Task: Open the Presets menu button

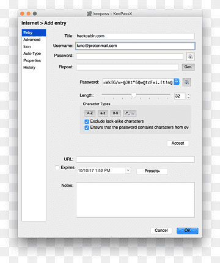Action: (x=152, y=171)
